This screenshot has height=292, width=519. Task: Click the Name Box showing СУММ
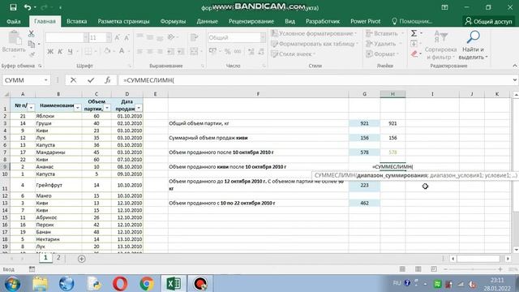tap(24, 80)
